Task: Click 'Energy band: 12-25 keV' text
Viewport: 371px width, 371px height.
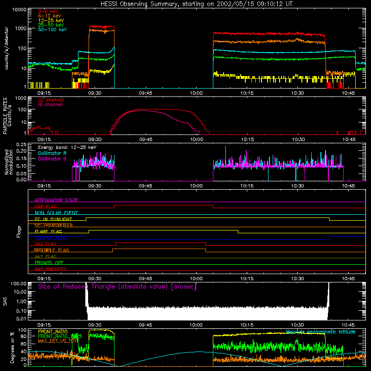Action: [x=67, y=147]
